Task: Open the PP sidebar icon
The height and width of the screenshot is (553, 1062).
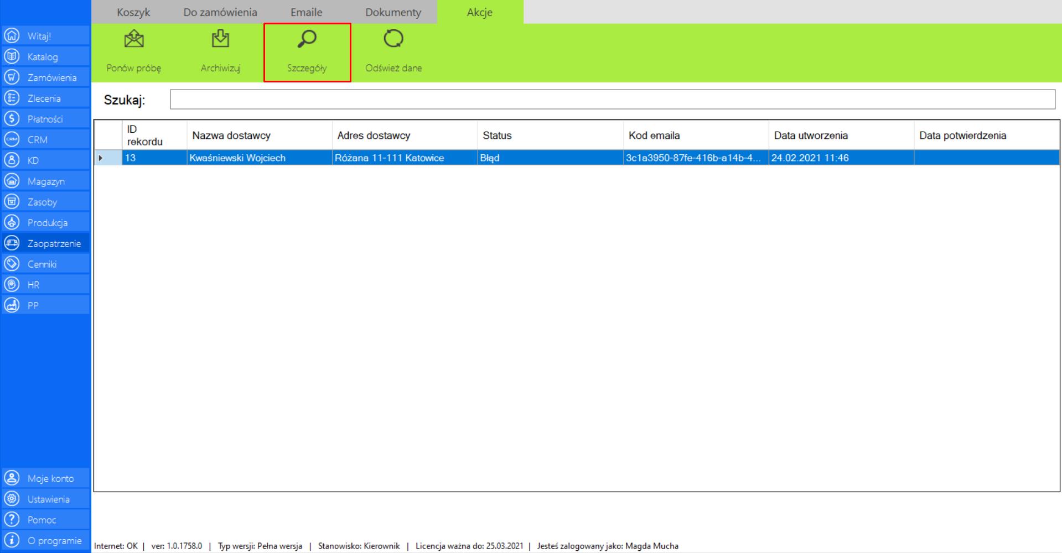Action: (x=12, y=305)
